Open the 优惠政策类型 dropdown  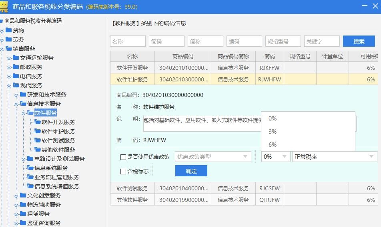[x=213, y=157]
